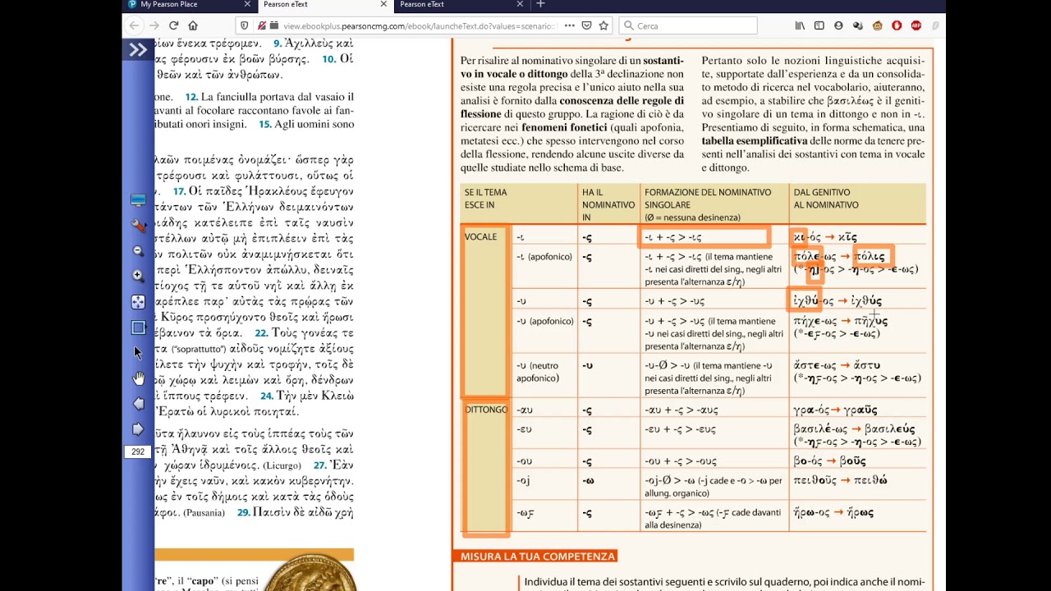Image resolution: width=1051 pixels, height=591 pixels.
Task: Click the Cerca search field
Action: [x=688, y=25]
